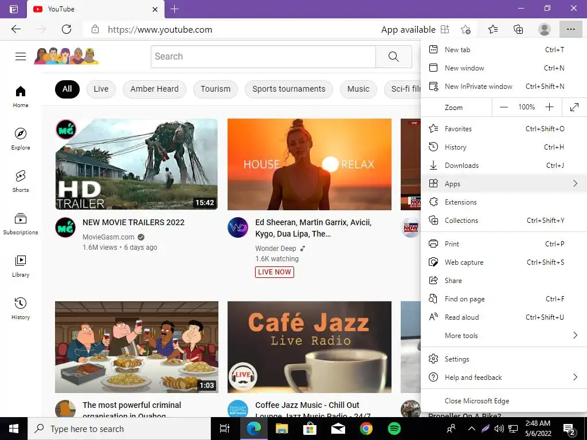Open the browser profile avatar
Image resolution: width=587 pixels, height=440 pixels.
pyautogui.click(x=545, y=29)
